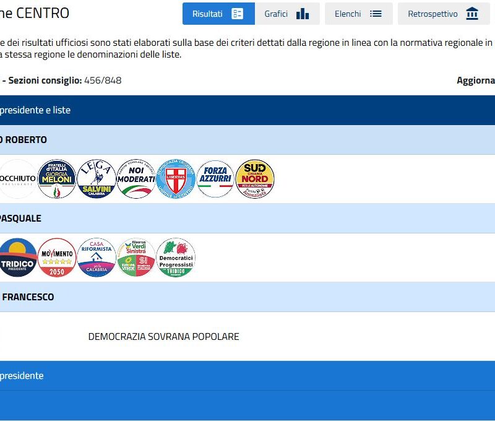The image size is (495, 421).
Task: Click the Sud chiama Nord logo
Action: click(255, 179)
